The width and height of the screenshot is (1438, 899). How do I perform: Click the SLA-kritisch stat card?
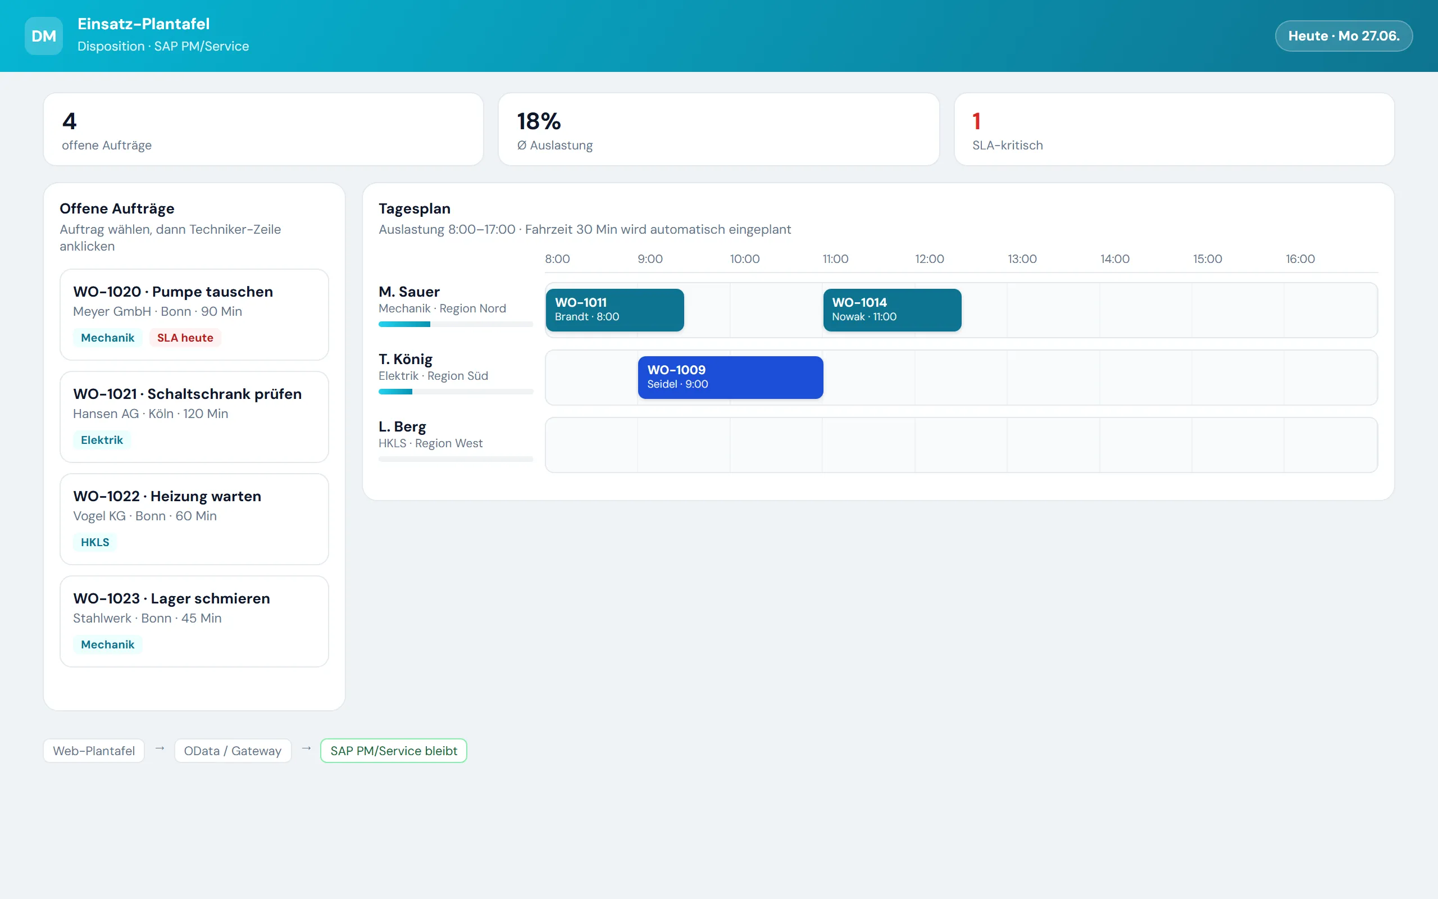(1174, 129)
